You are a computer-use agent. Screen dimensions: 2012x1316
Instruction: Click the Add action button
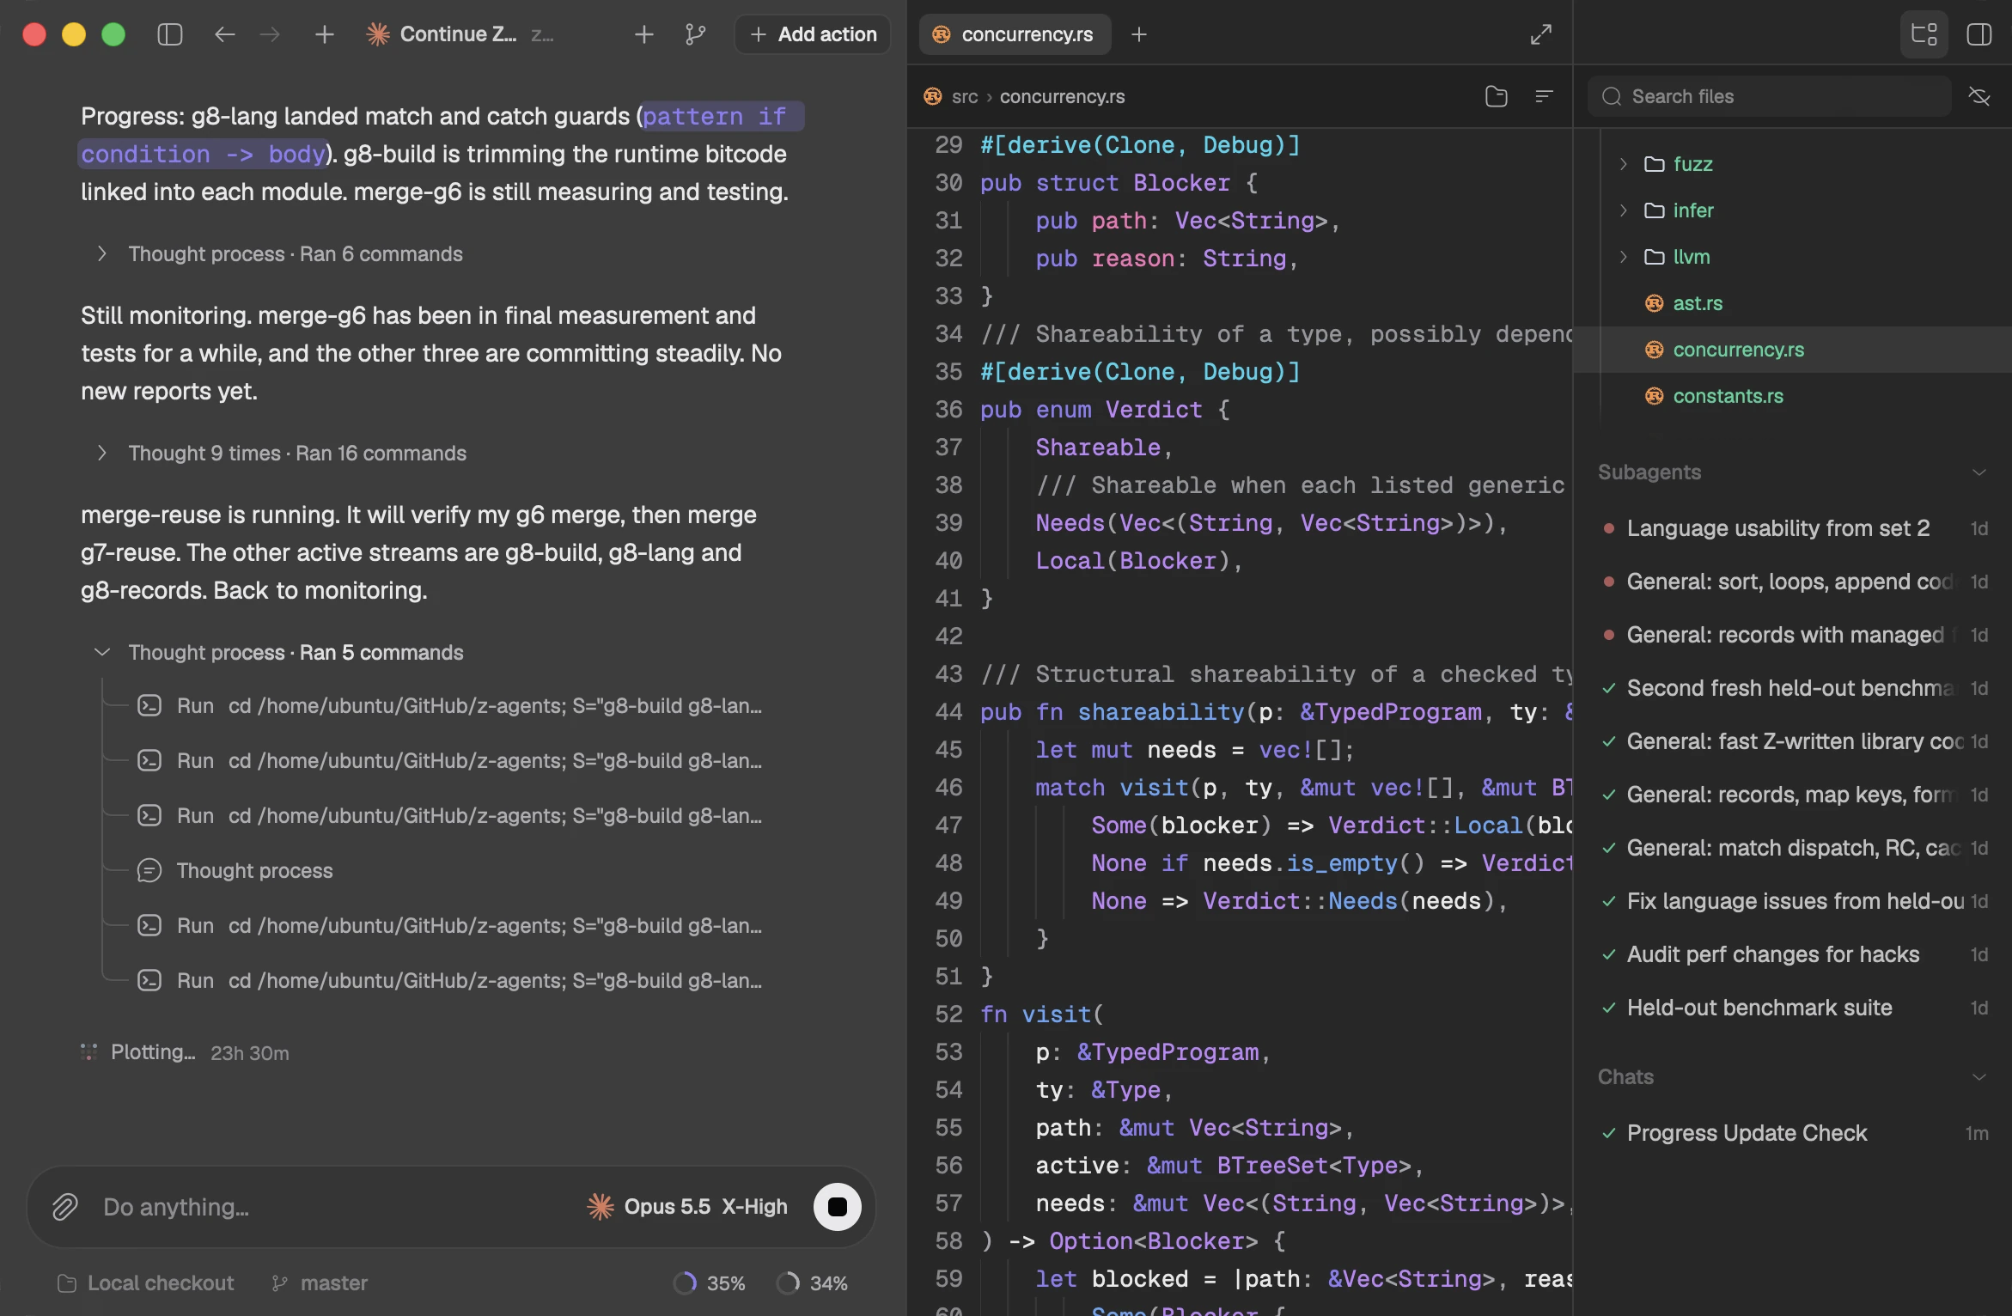click(813, 34)
